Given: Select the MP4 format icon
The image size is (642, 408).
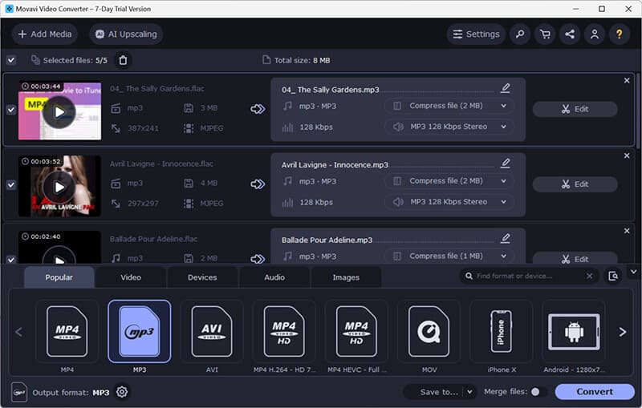Looking at the screenshot, I should [x=67, y=332].
